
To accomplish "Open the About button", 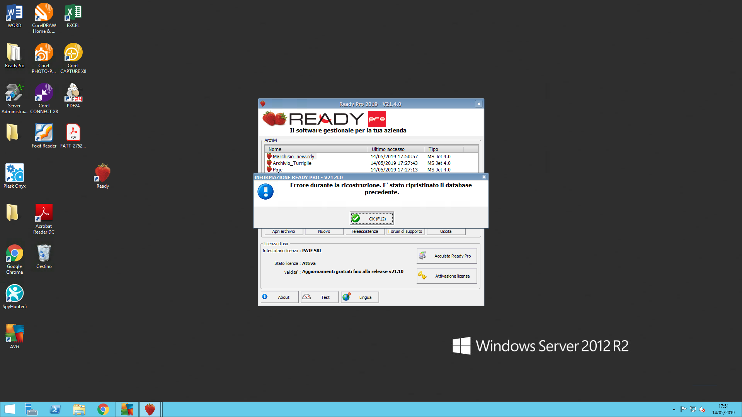I will pyautogui.click(x=279, y=297).
